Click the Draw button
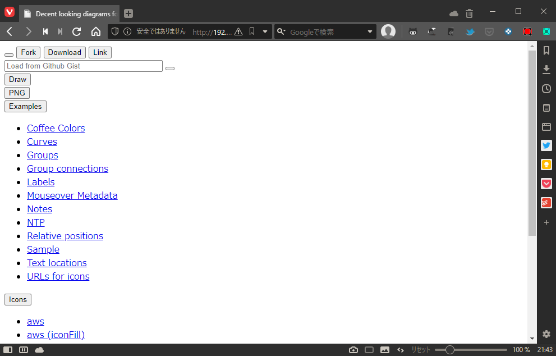Viewport: 556px width, 356px height. [x=18, y=80]
